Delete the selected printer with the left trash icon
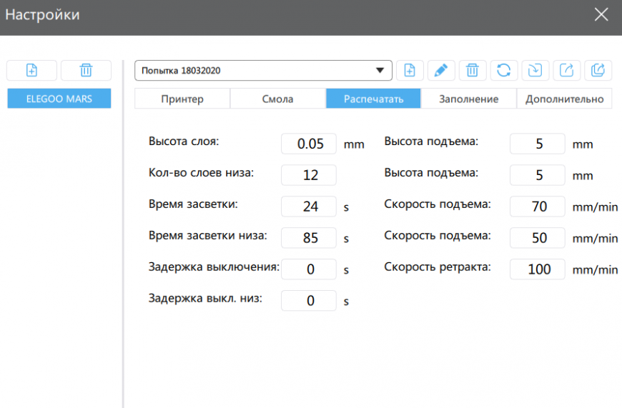Screen dimensions: 622x408 (x=86, y=70)
